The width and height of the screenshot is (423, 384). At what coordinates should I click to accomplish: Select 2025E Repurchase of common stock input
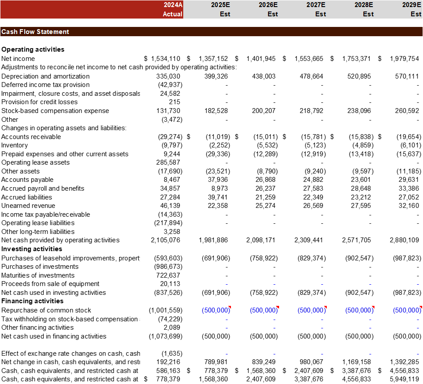[x=215, y=310]
